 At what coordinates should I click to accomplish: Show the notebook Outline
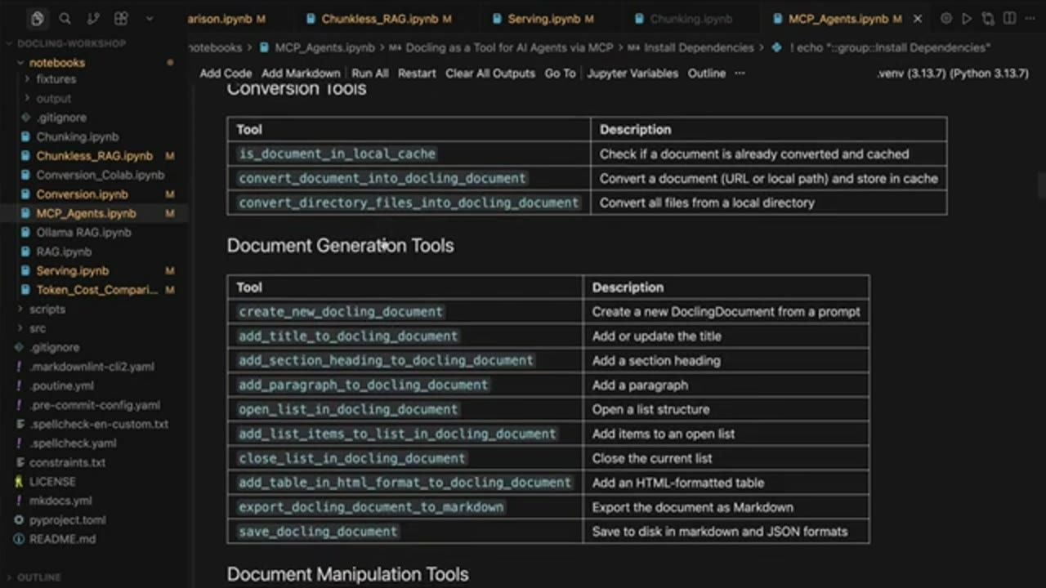point(707,73)
